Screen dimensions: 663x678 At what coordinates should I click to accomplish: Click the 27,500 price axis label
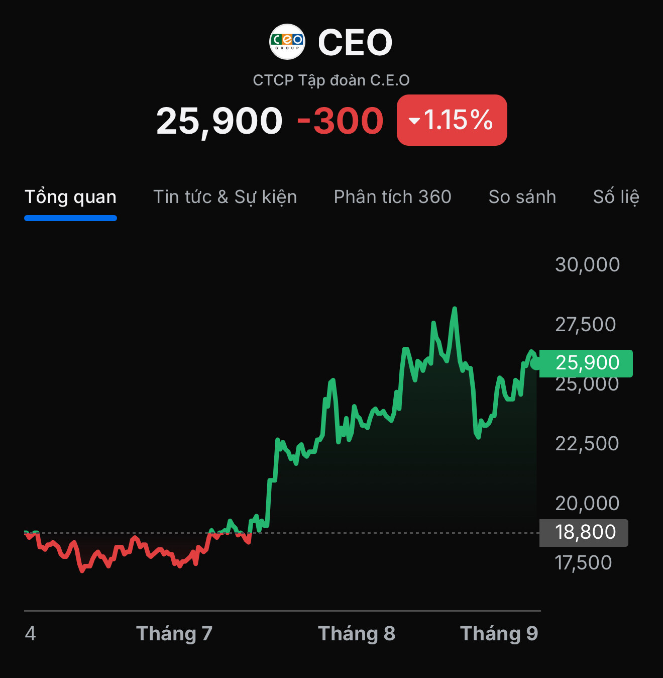coord(585,324)
